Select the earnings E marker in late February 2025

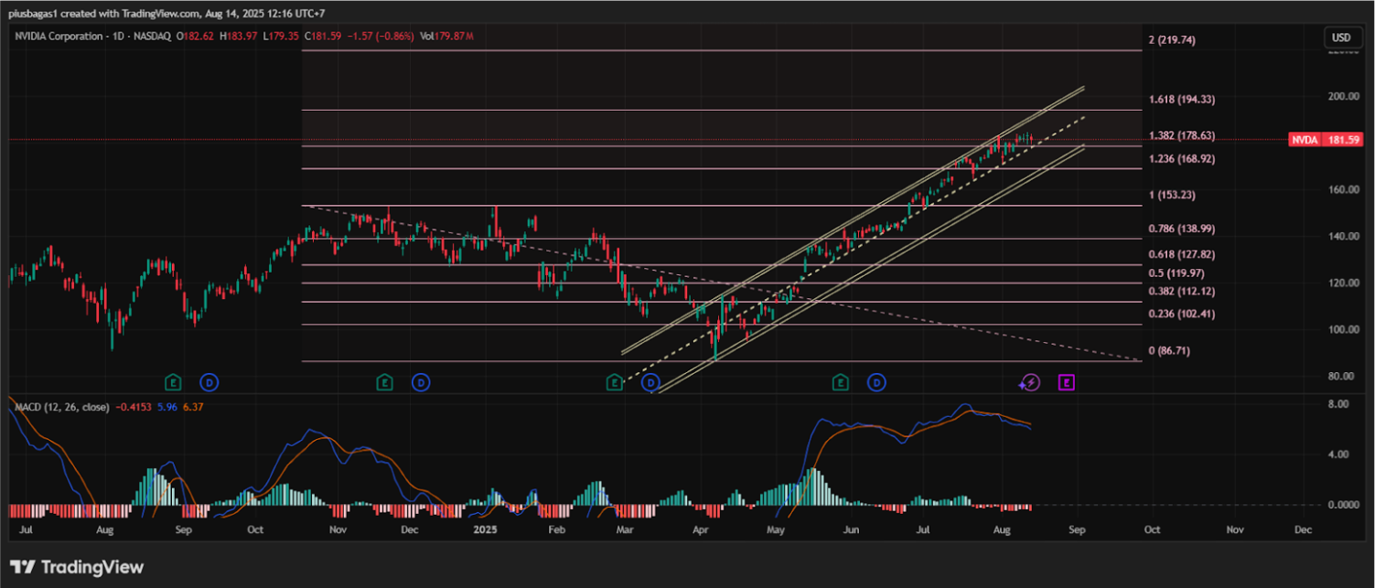615,381
